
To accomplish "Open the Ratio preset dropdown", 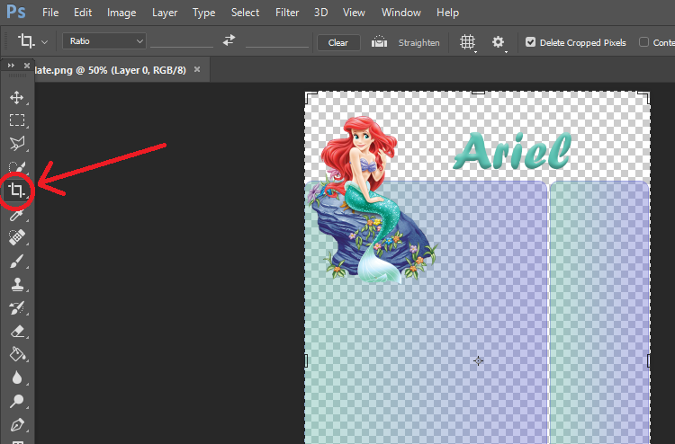I will (104, 41).
